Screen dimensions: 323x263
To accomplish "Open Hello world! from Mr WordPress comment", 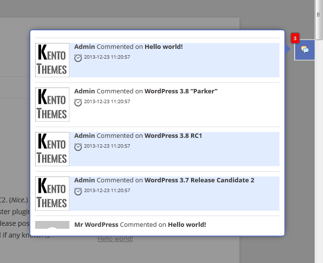I will [x=187, y=225].
